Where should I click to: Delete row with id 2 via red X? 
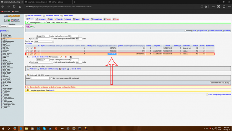point(35,51)
